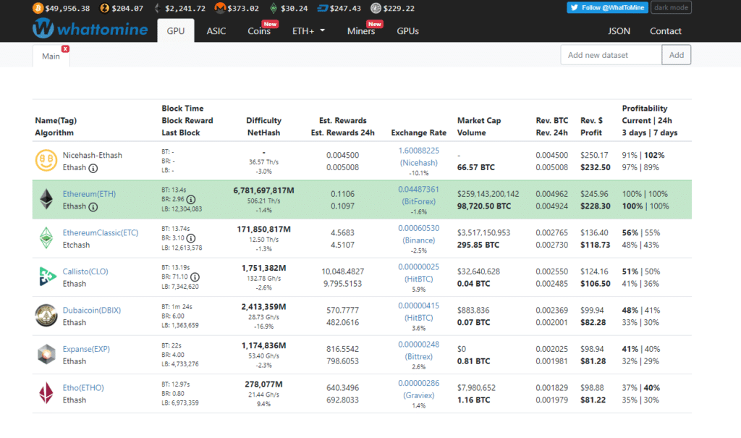This screenshot has height=438, width=741.
Task: Click the Etho coin logo
Action: point(46,393)
